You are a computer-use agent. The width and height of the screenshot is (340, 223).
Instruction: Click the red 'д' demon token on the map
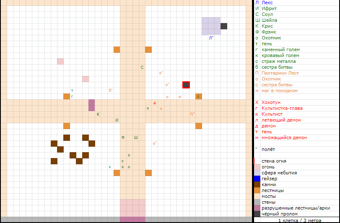pyautogui.click(x=154, y=103)
